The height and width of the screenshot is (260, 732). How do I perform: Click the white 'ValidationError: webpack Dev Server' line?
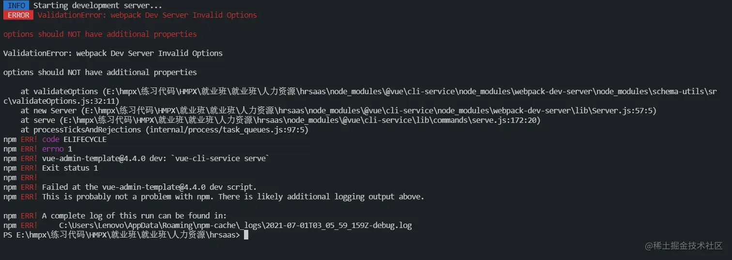(x=113, y=53)
